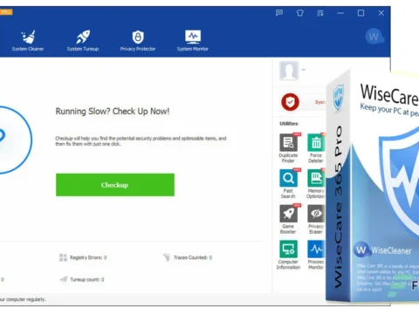Click the 'Traces Counted: 0' text
Screen dimensions: 419x314
[x=193, y=257]
